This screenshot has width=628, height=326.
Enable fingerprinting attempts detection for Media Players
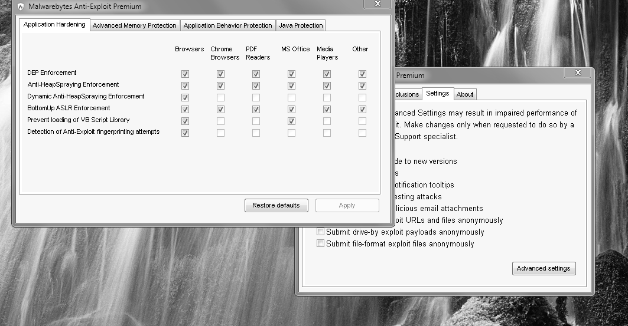tap(327, 133)
